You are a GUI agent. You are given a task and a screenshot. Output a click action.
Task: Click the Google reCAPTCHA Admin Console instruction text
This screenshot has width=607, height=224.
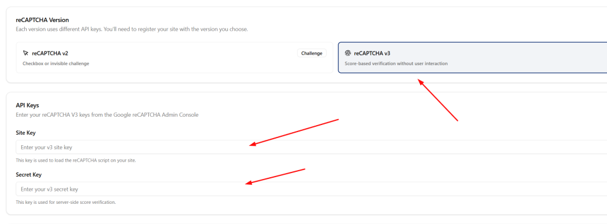point(107,115)
